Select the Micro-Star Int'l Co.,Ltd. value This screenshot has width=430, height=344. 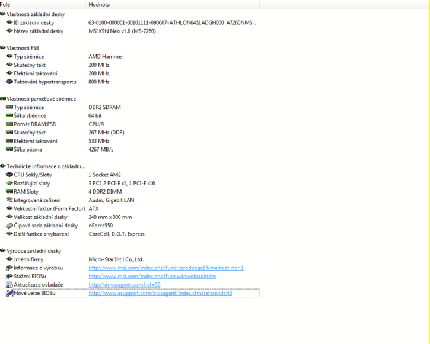[x=116, y=259]
